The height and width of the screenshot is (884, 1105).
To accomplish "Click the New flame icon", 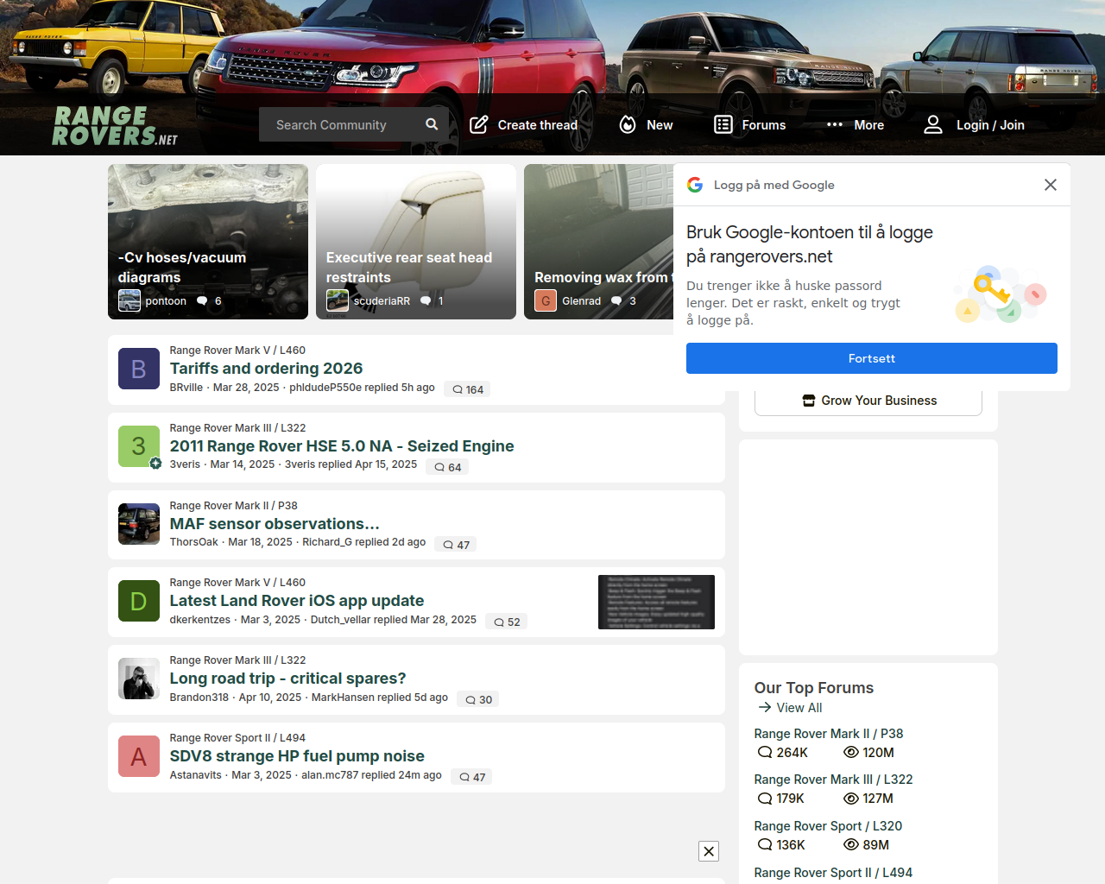I will pos(628,124).
